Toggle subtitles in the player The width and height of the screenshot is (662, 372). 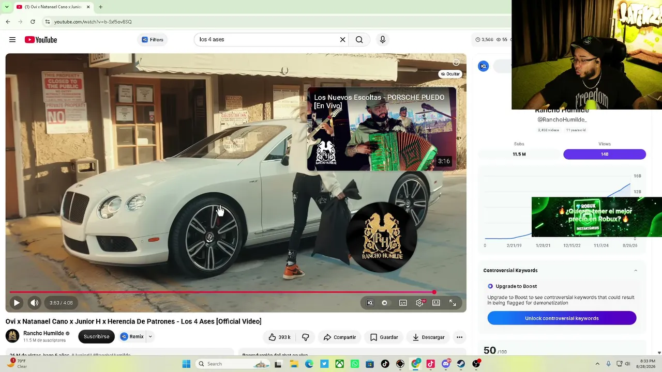pyautogui.click(x=403, y=303)
